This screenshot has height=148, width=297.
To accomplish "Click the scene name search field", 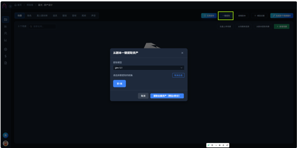I will (42, 26).
